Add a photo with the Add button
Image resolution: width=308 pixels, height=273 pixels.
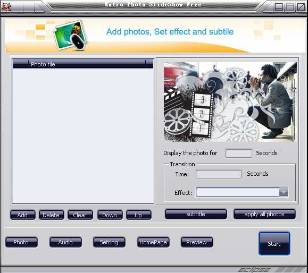[x=23, y=215]
